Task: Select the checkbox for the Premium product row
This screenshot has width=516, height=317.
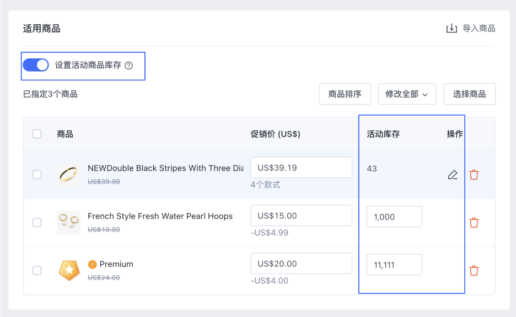Action: point(37,270)
